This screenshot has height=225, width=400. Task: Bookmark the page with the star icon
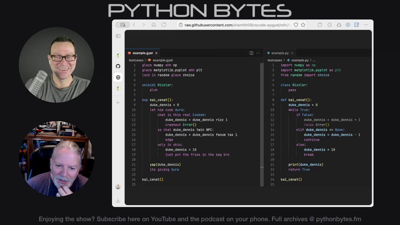click(303, 25)
